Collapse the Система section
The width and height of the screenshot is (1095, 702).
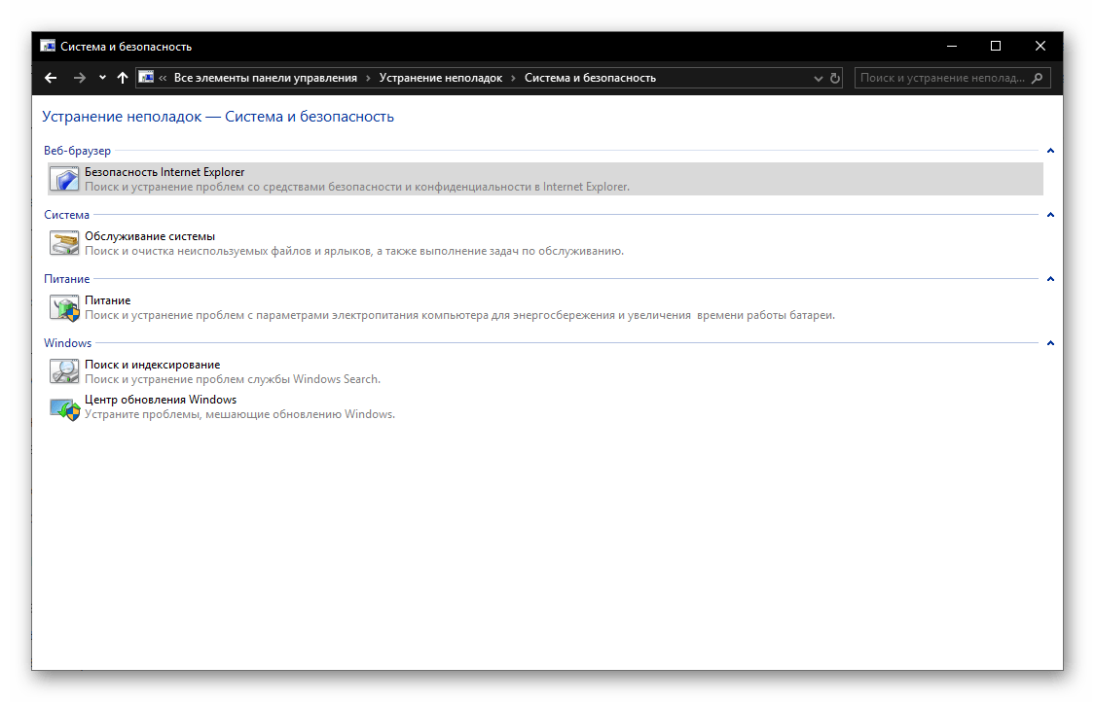point(1050,215)
